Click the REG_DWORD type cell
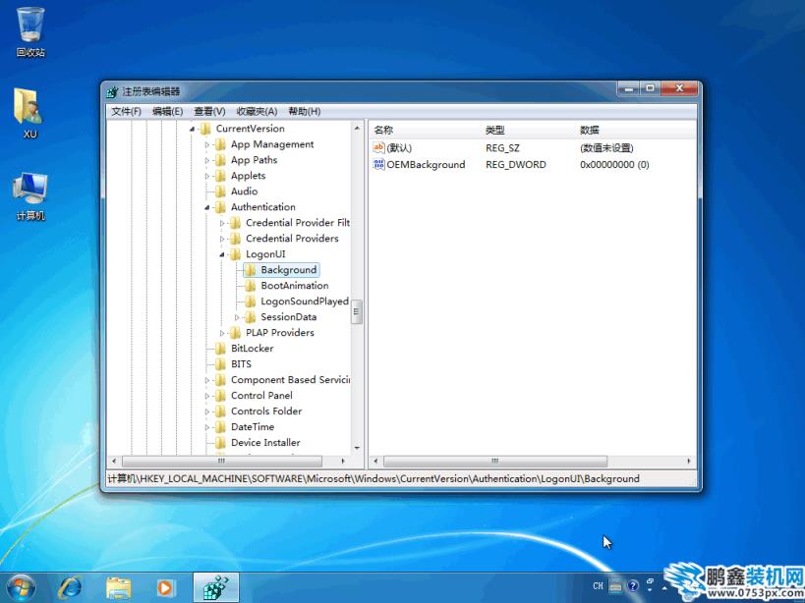This screenshot has height=603, width=805. [516, 165]
